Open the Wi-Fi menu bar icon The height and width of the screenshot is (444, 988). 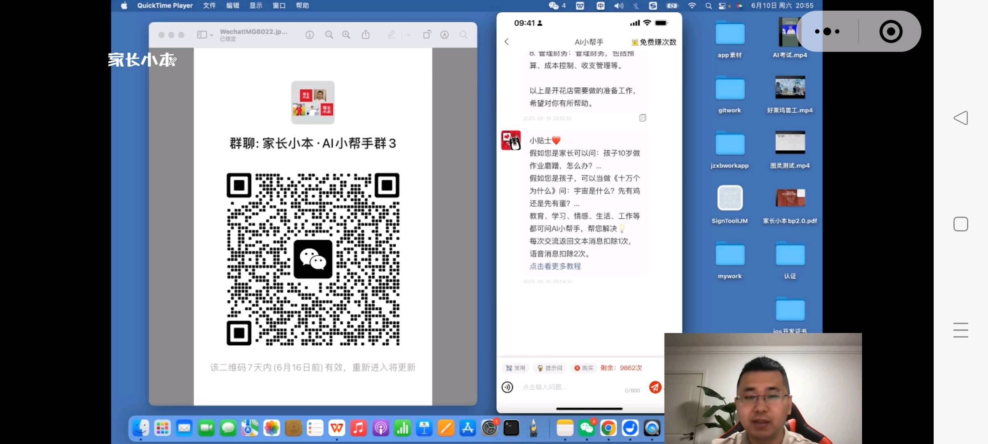[692, 5]
